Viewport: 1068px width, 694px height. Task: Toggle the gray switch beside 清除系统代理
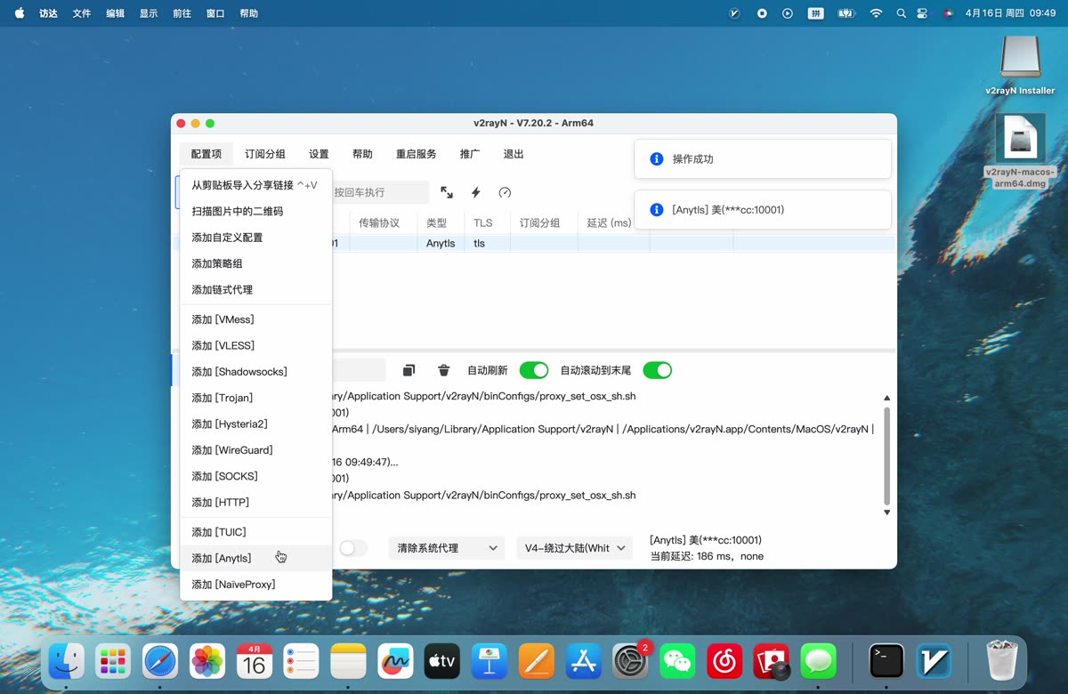point(353,548)
